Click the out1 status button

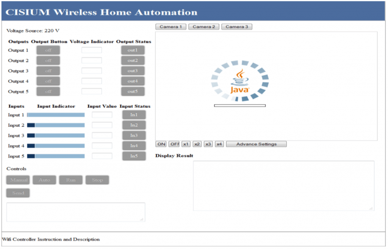point(133,50)
